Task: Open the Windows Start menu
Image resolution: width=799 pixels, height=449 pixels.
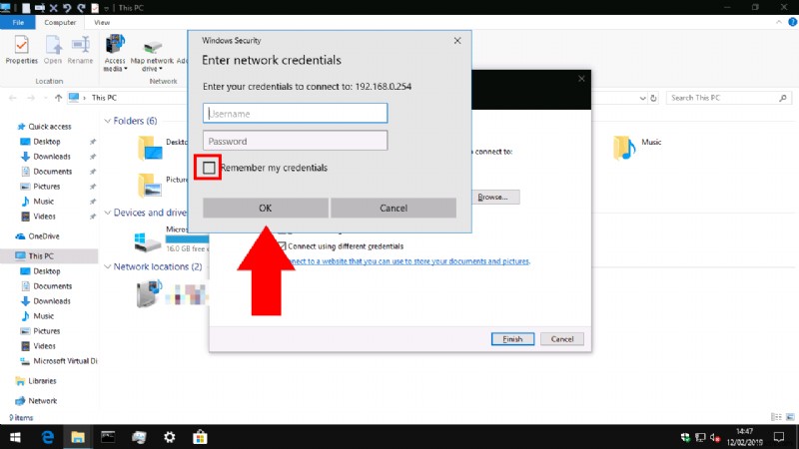Action: point(15,437)
